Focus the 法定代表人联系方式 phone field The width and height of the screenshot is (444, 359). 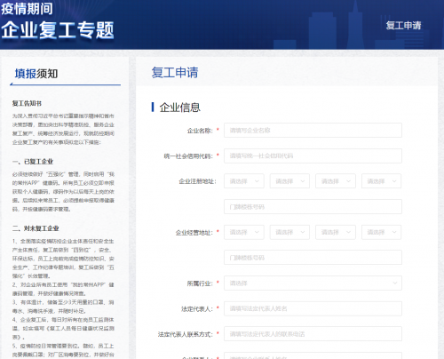(313, 334)
